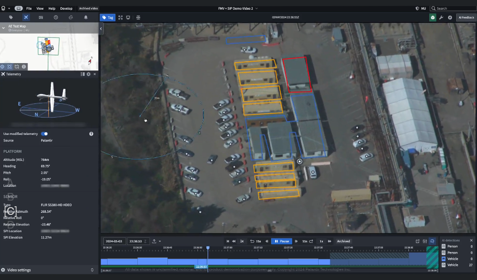Click the Video settings gear icon
The image size is (477, 280).
tap(3, 270)
